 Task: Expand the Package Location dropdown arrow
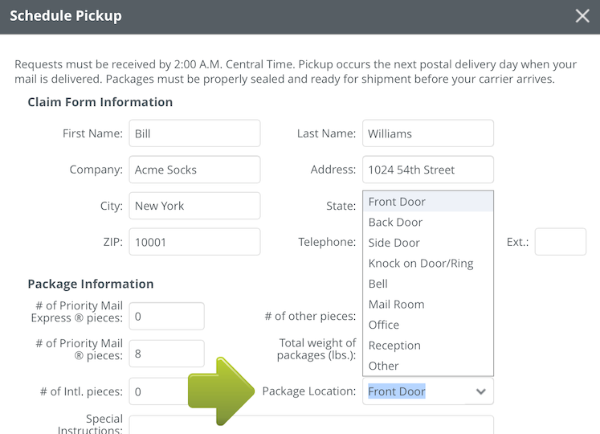[x=480, y=391]
